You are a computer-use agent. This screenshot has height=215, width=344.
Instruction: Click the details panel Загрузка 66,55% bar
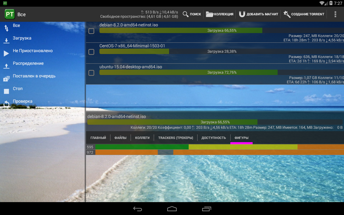click(x=215, y=122)
